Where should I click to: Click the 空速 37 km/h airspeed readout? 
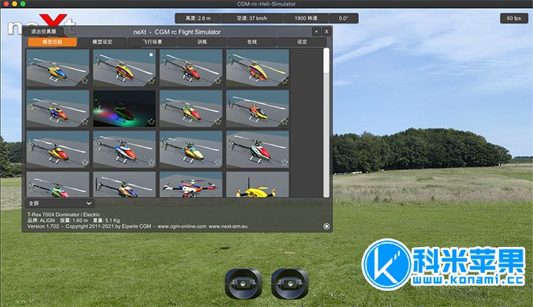pyautogui.click(x=252, y=18)
